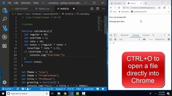172x96 pixels.
Task: Select the test42.js editor tab
Action: (64, 9)
